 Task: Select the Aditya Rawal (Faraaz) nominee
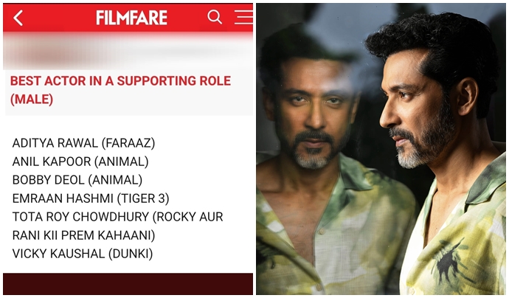[83, 143]
